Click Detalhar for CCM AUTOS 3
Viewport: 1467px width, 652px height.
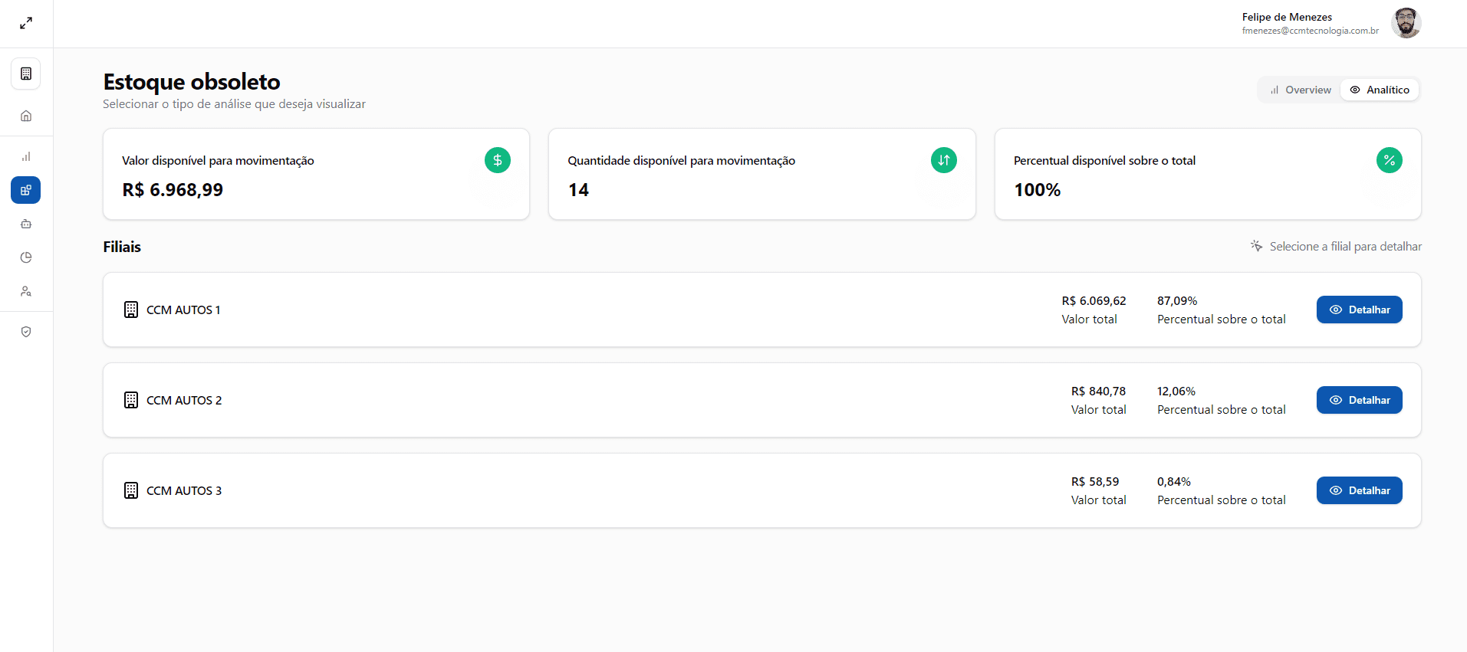pos(1359,490)
